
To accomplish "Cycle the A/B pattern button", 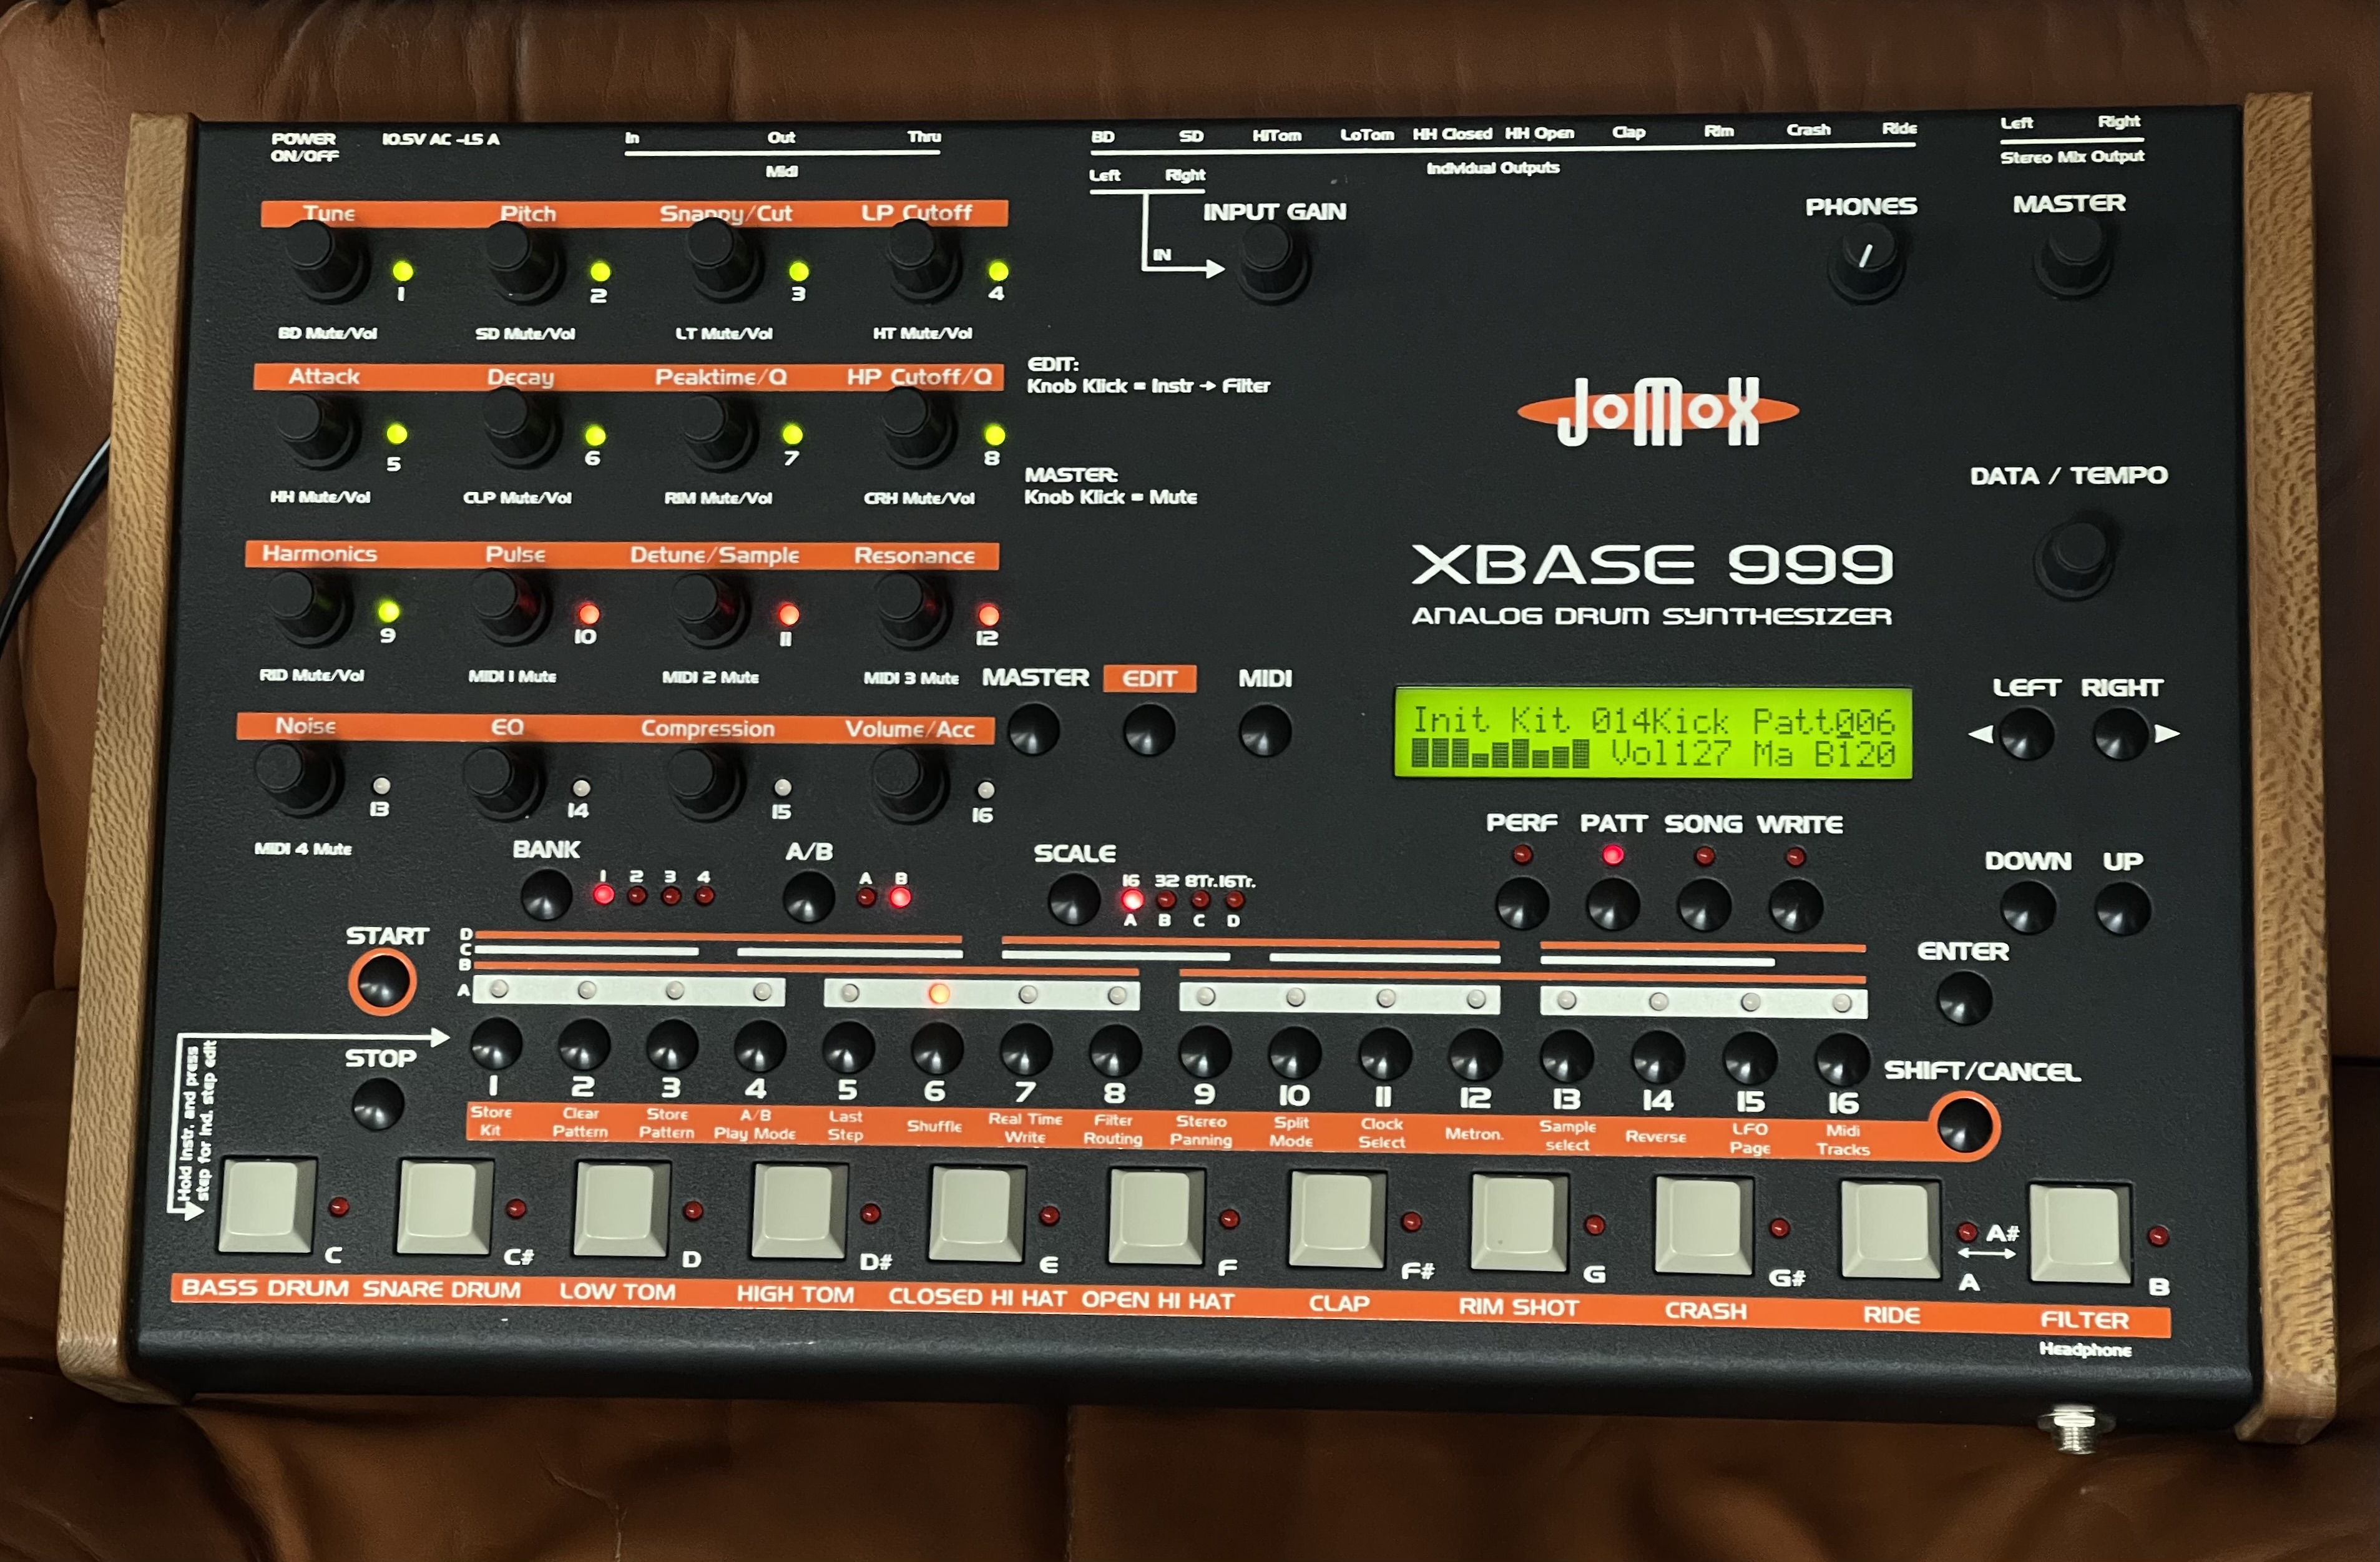I will coord(808,896).
